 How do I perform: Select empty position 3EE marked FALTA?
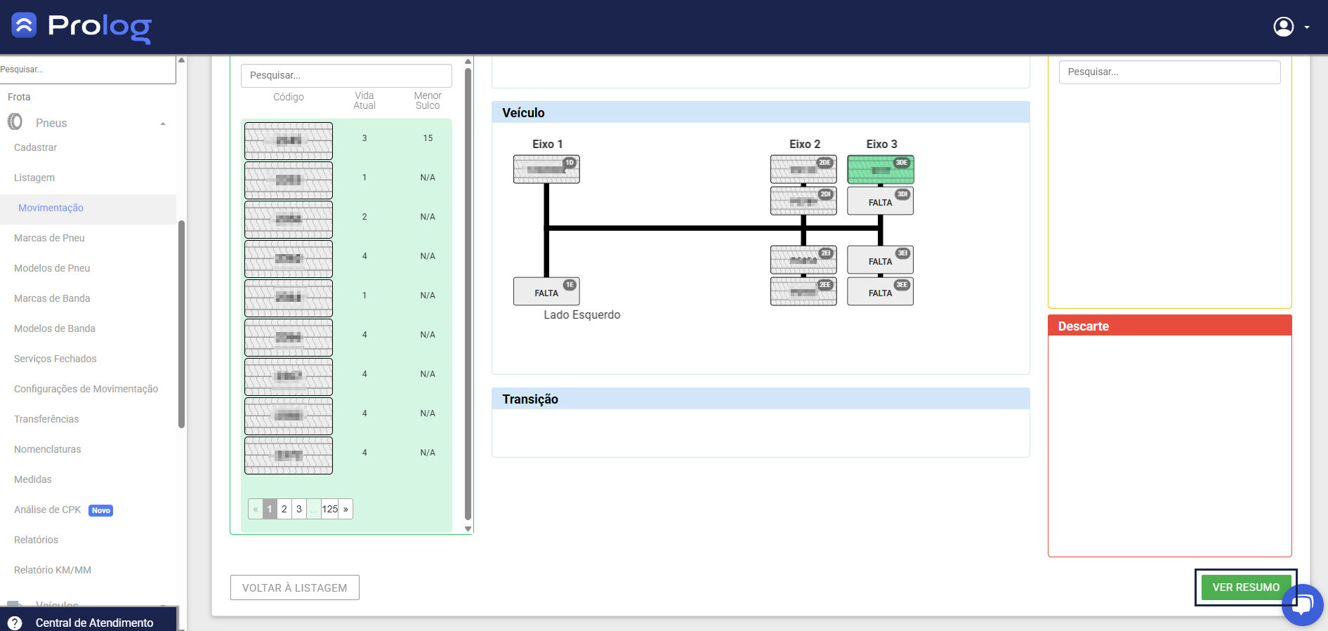click(x=881, y=291)
